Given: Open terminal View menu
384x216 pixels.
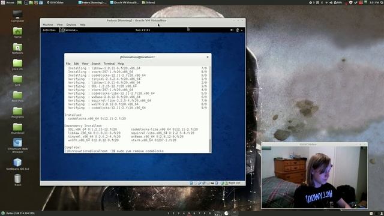Looking at the screenshot, I should pos(85,64).
